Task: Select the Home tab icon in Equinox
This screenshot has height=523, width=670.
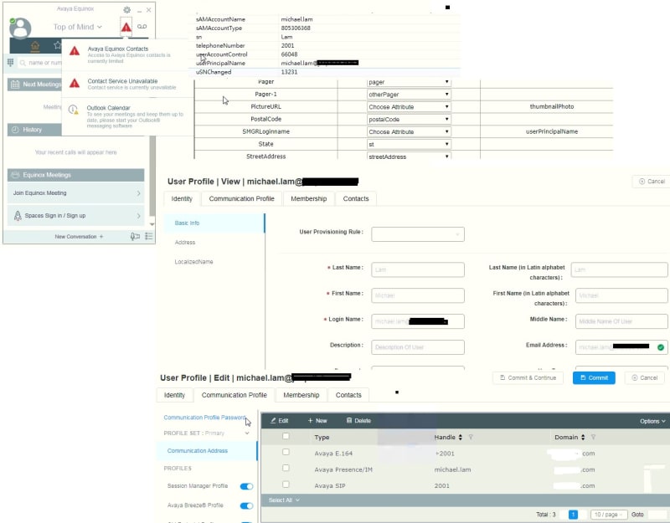Action: point(35,46)
